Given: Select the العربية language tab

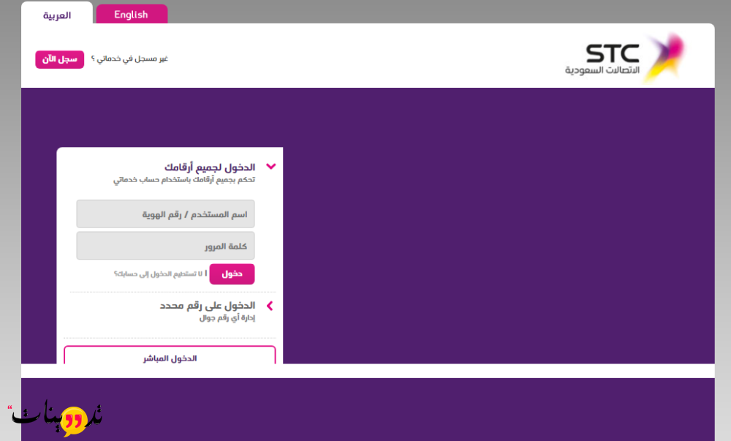Looking at the screenshot, I should (x=57, y=15).
